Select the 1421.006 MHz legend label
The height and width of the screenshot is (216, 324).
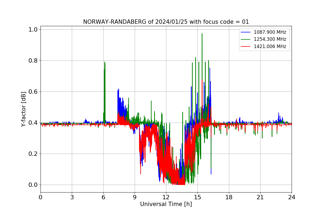270,46
